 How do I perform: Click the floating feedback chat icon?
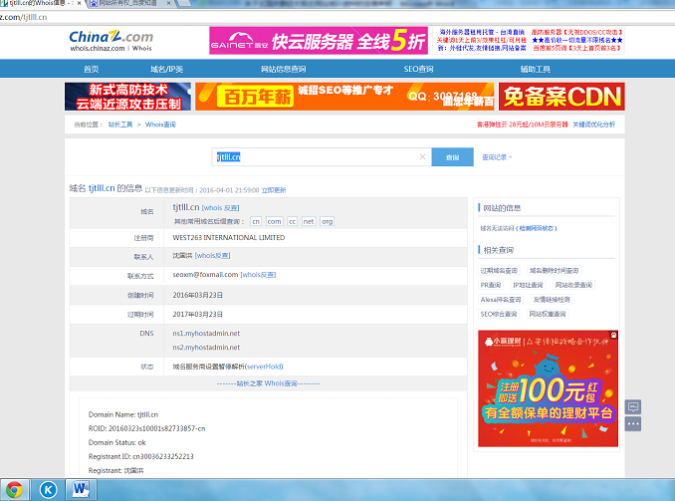click(x=633, y=406)
